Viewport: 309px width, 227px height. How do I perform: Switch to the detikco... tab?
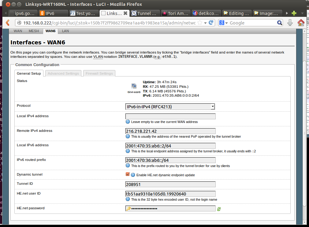coord(206,13)
